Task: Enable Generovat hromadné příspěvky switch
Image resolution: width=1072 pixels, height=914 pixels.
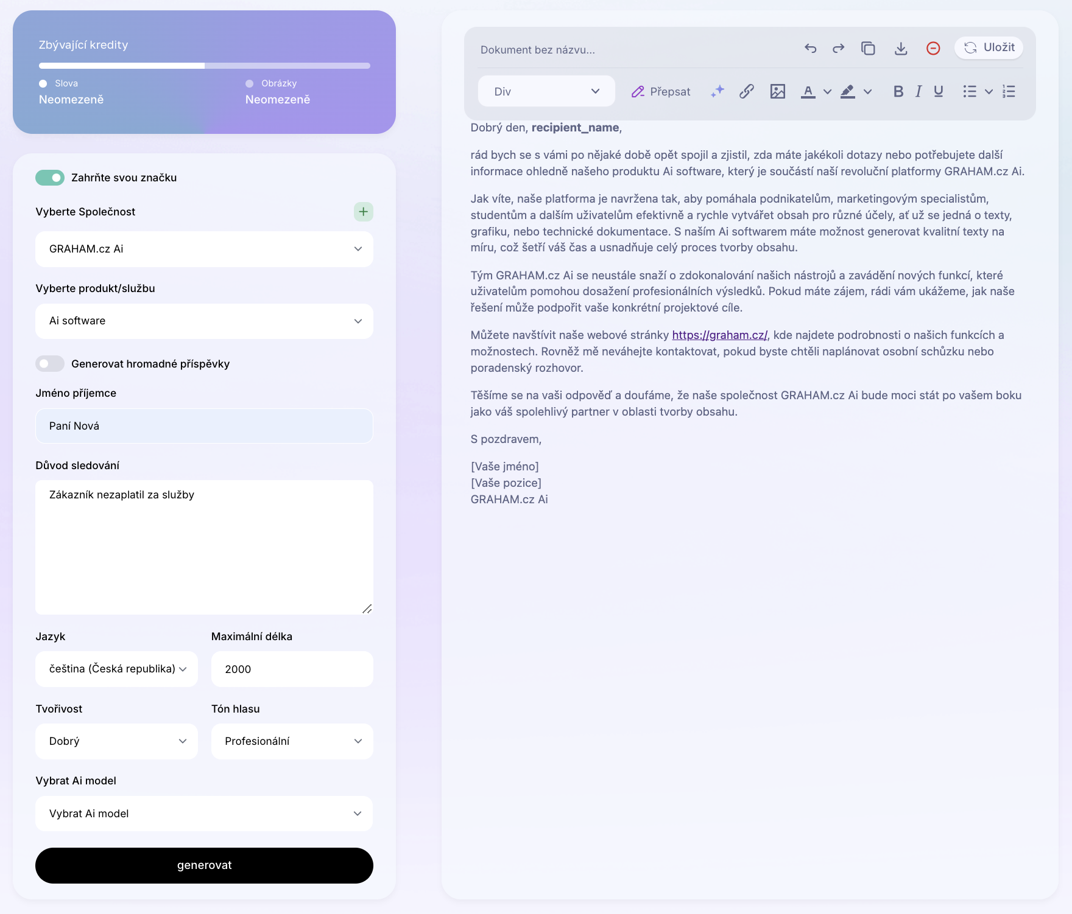Action: [x=50, y=364]
